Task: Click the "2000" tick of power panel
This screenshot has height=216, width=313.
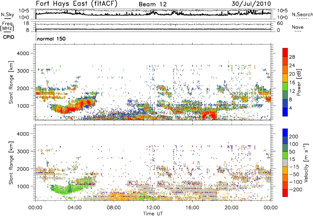Action: point(23,88)
